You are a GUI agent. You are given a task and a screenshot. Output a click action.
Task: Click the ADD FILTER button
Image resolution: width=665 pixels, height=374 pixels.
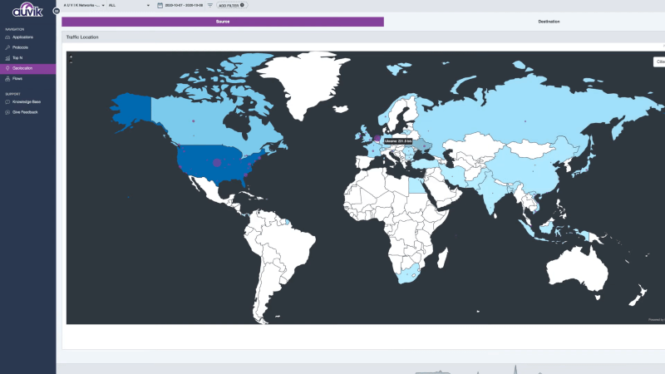(x=232, y=6)
